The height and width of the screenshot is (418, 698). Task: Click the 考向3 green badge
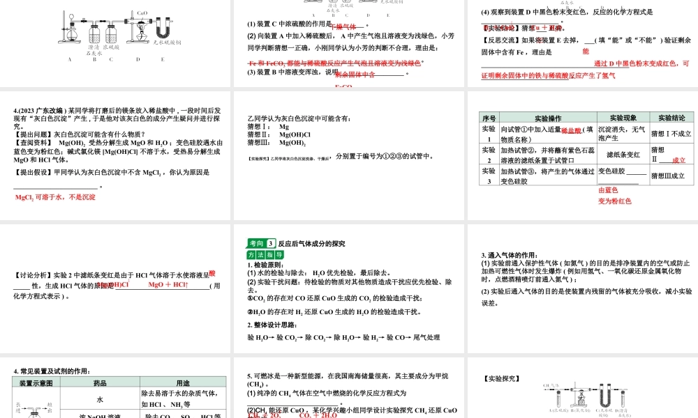click(x=260, y=242)
